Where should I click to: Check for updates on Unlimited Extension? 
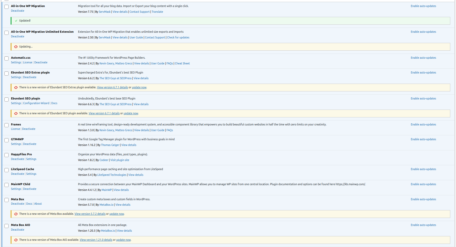[178, 38]
